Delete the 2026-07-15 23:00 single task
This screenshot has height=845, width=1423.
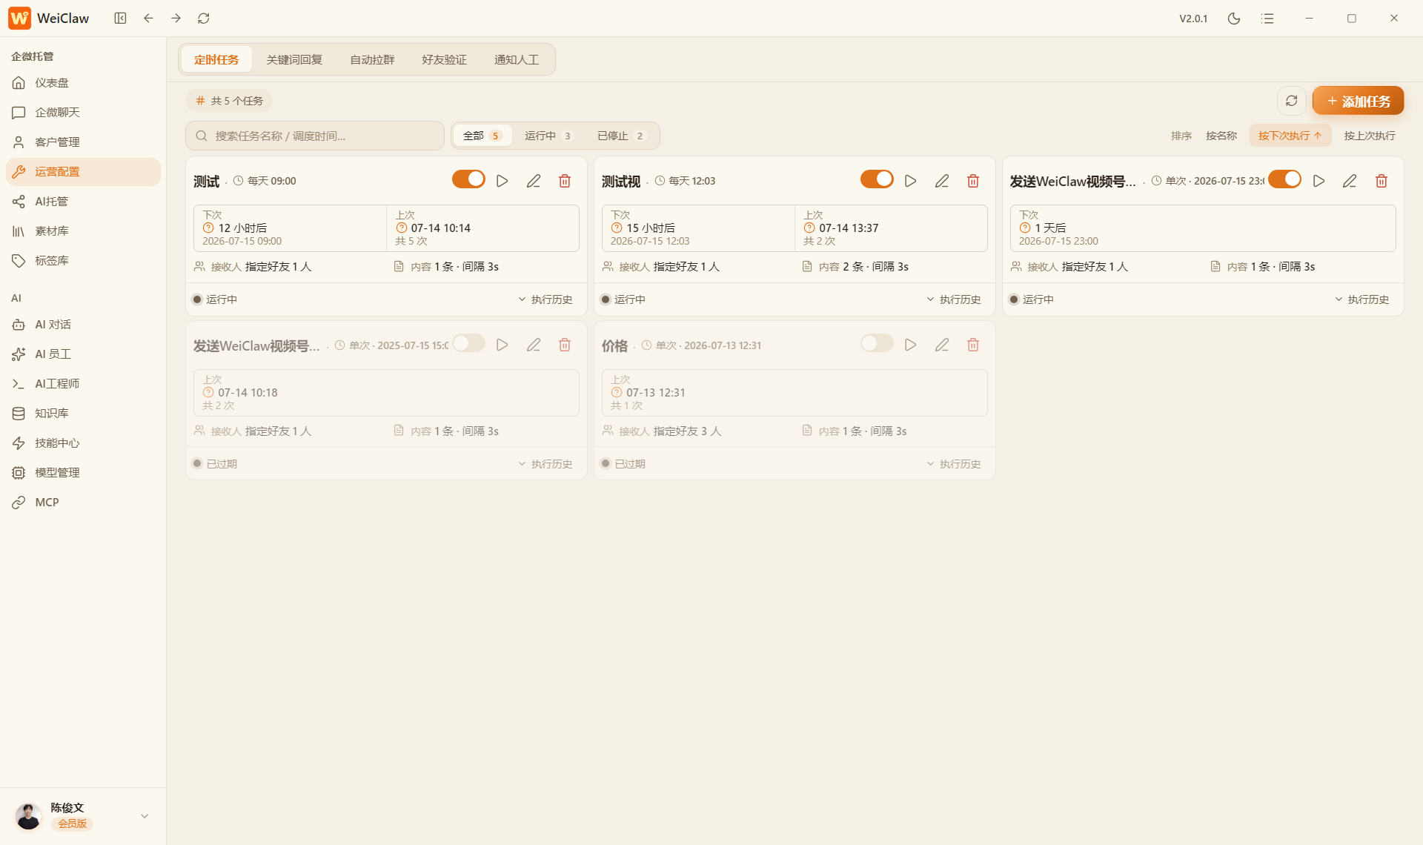tap(1381, 181)
